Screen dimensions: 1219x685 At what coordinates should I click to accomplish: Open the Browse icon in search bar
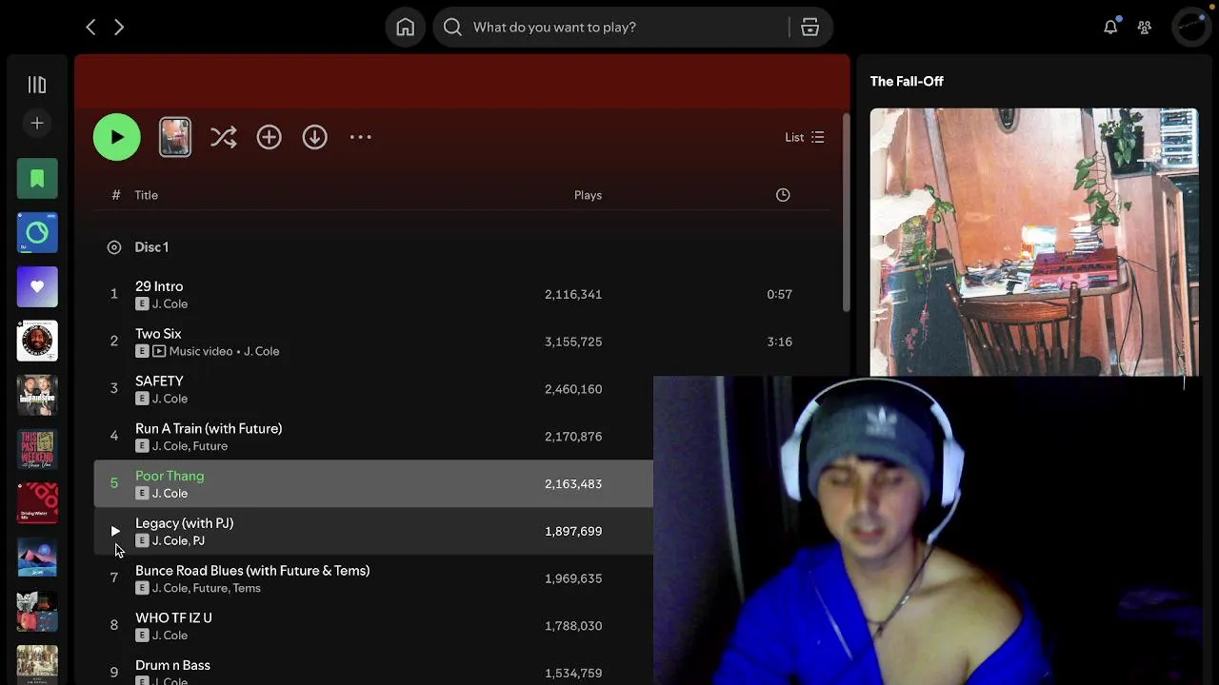coord(810,28)
